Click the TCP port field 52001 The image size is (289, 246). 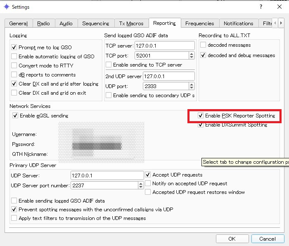(x=162, y=55)
